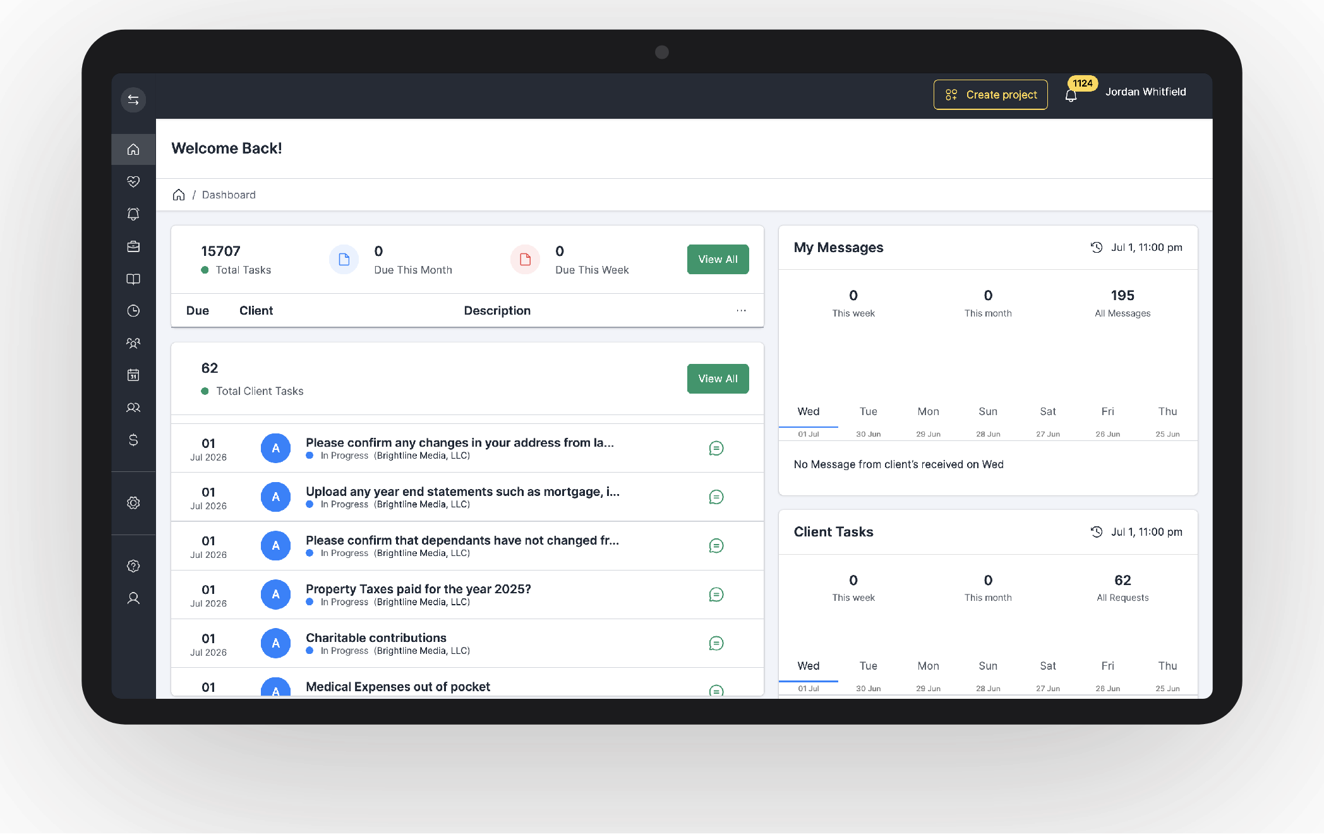The image size is (1324, 834).
Task: Open the user profile sidebar icon
Action: [x=133, y=598]
